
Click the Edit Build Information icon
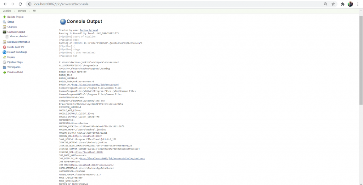[4, 42]
